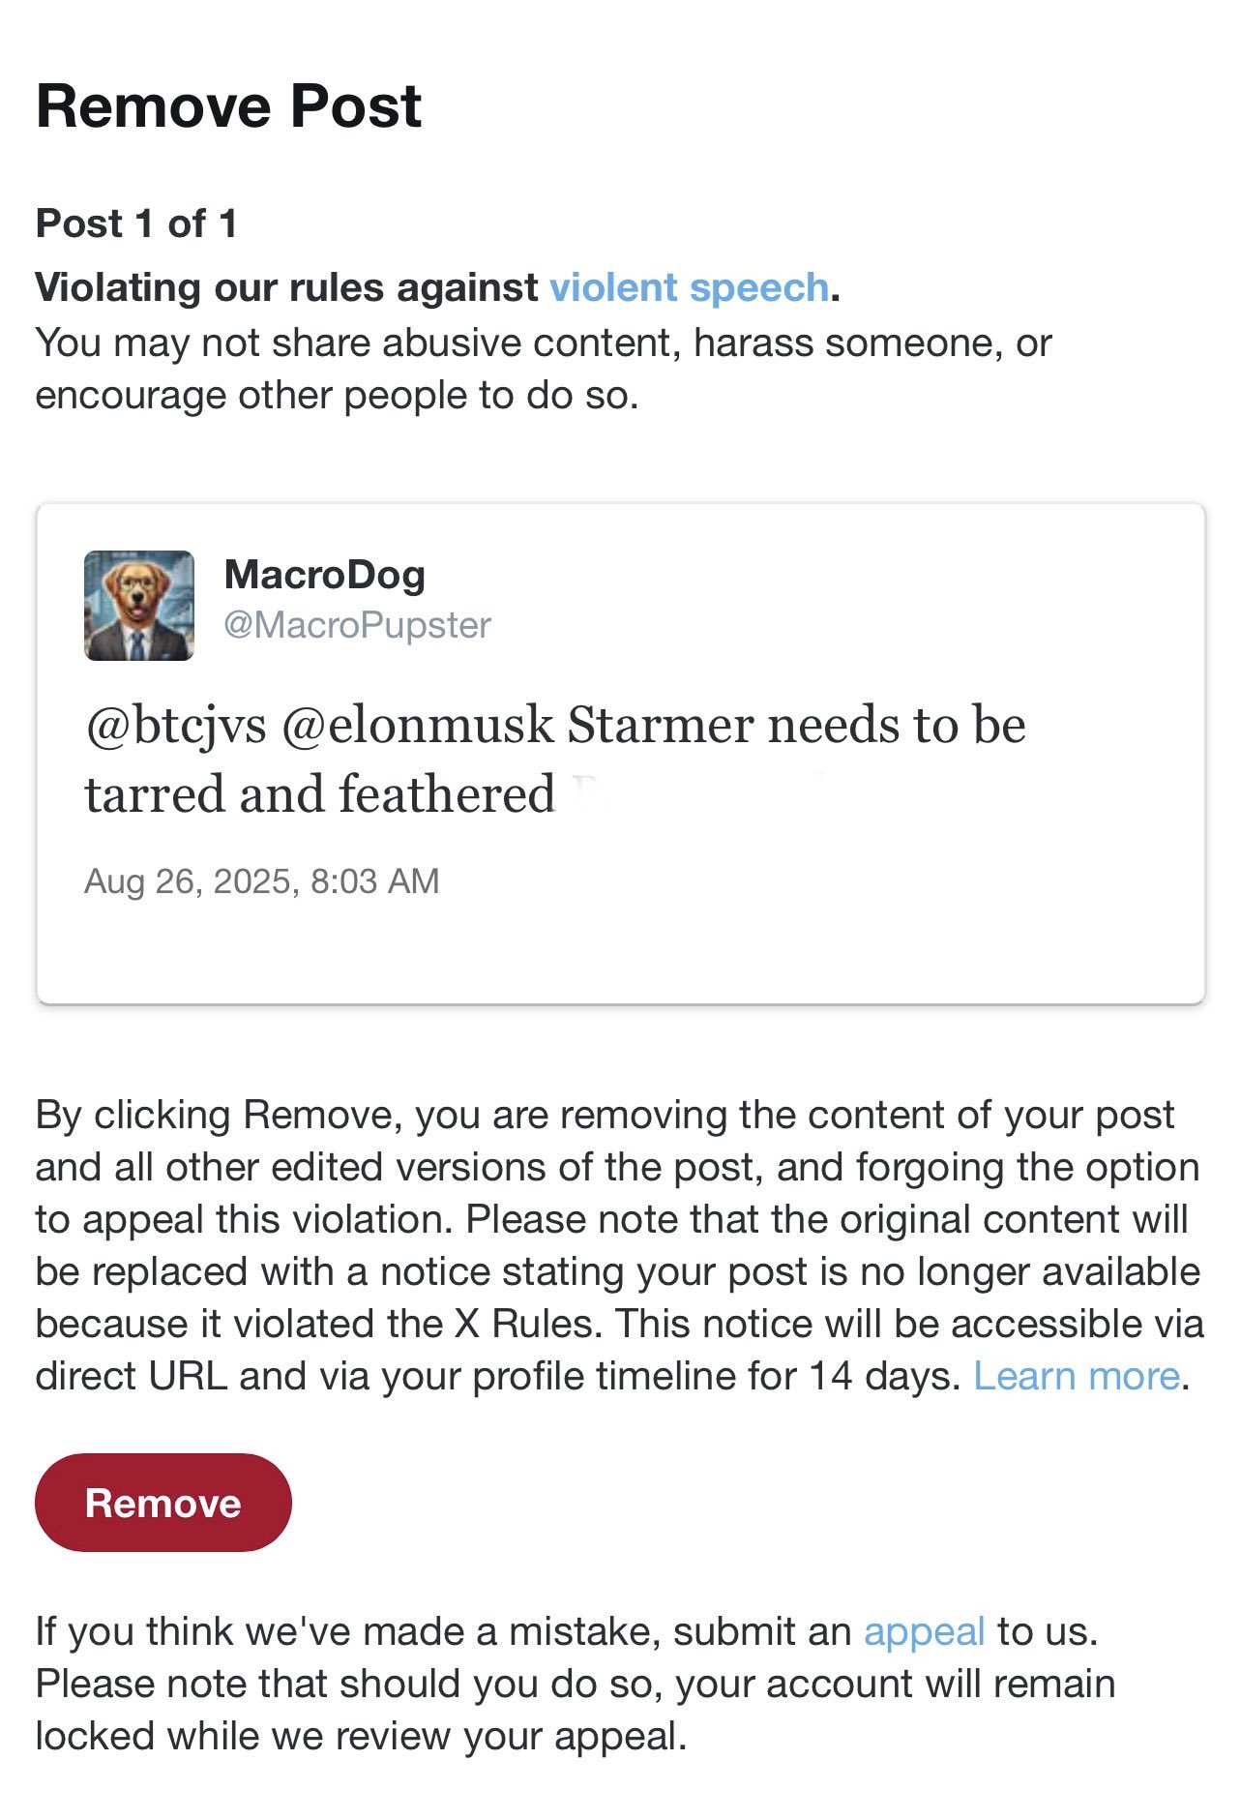Follow the Learn more link
This screenshot has height=1820, width=1241.
[1076, 1376]
